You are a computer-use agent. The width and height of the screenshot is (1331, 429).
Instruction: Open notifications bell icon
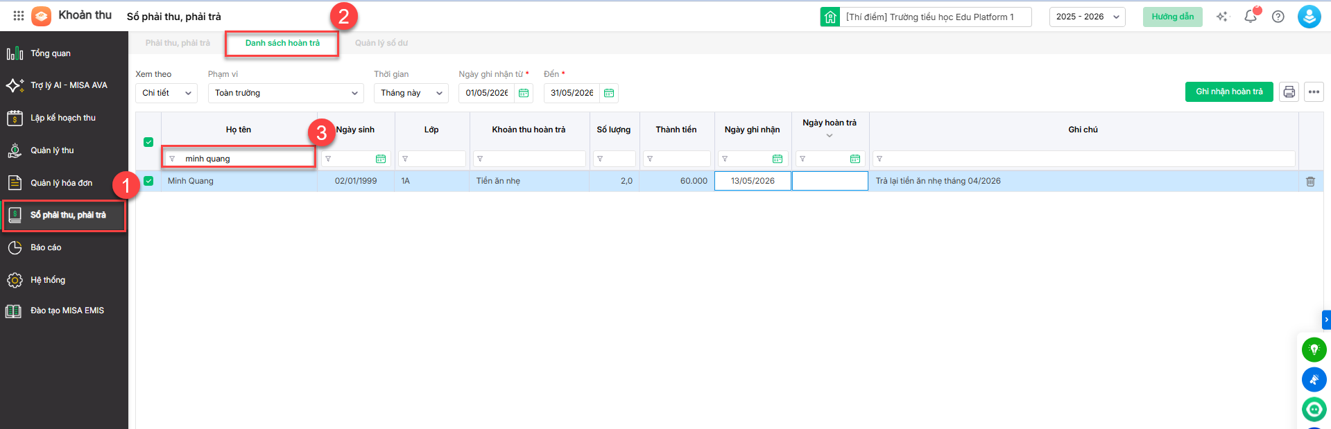tap(1251, 17)
